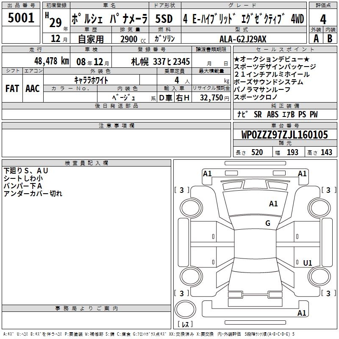The height and width of the screenshot is (339, 339).
Task: Select the キャララホワイト exterior color cell
Action: tap(92, 80)
